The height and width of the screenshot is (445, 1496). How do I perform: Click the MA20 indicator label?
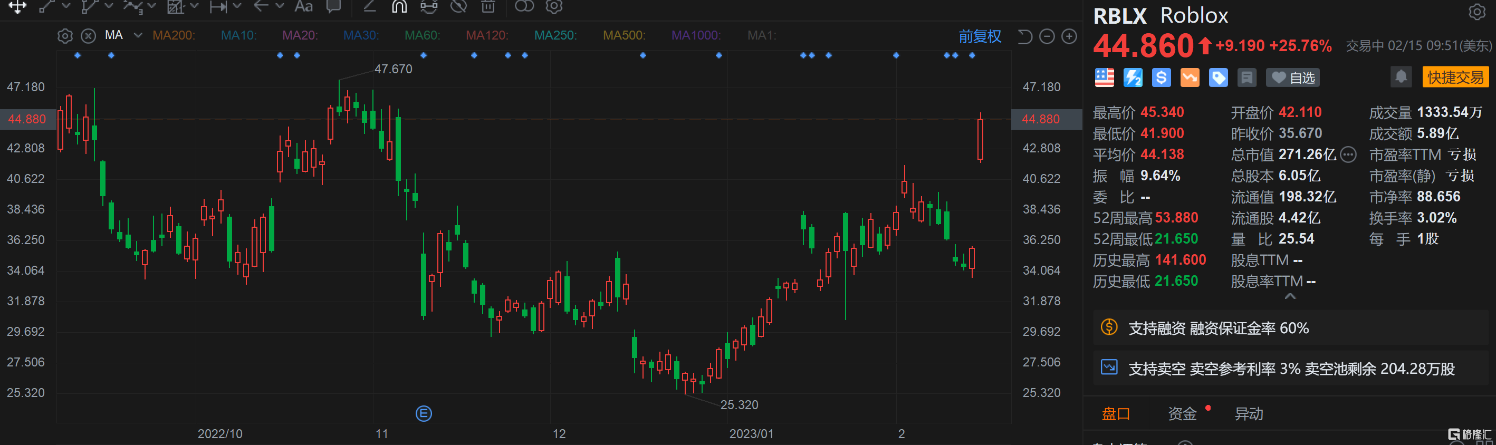300,35
